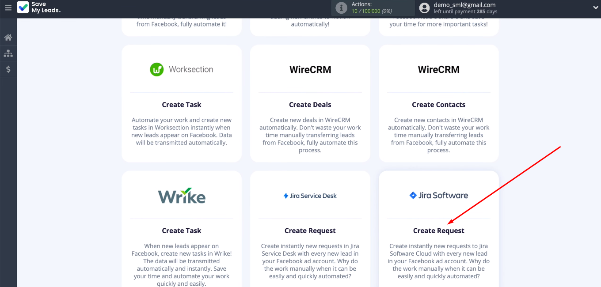Viewport: 601px width, 287px height.
Task: Select Jira Service Desk Create Request heading
Action: tap(310, 230)
